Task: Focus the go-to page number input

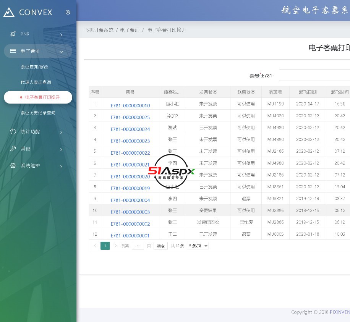Action: click(138, 246)
